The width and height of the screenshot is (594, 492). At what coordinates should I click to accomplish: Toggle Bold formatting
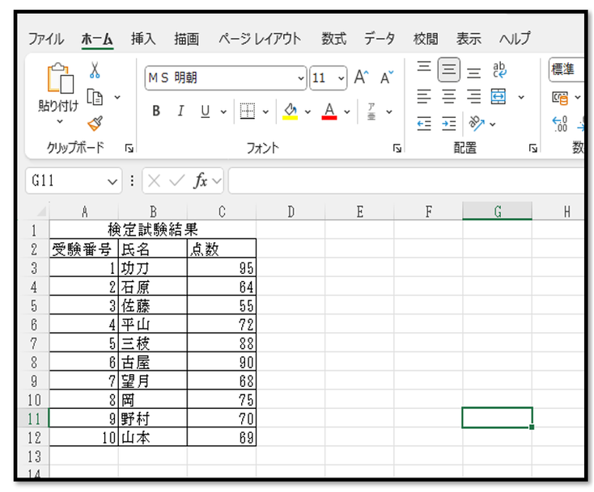point(156,111)
